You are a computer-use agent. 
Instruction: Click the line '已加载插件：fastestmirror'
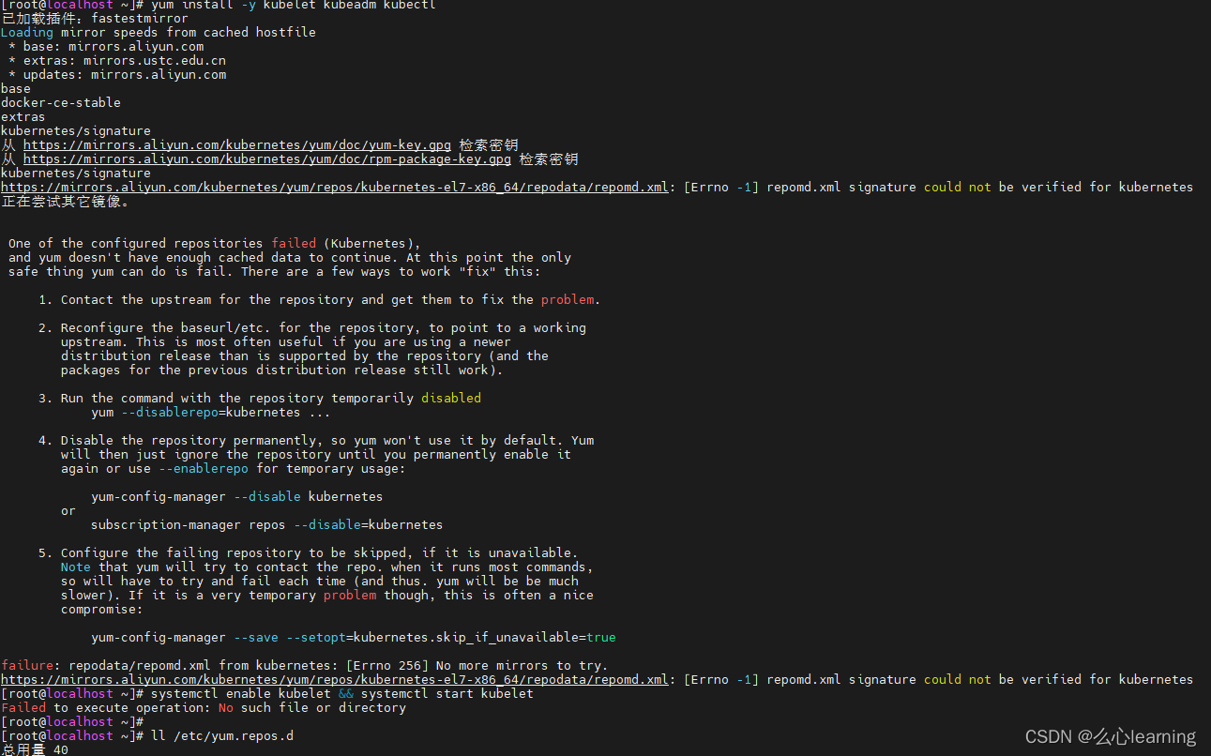click(x=95, y=19)
